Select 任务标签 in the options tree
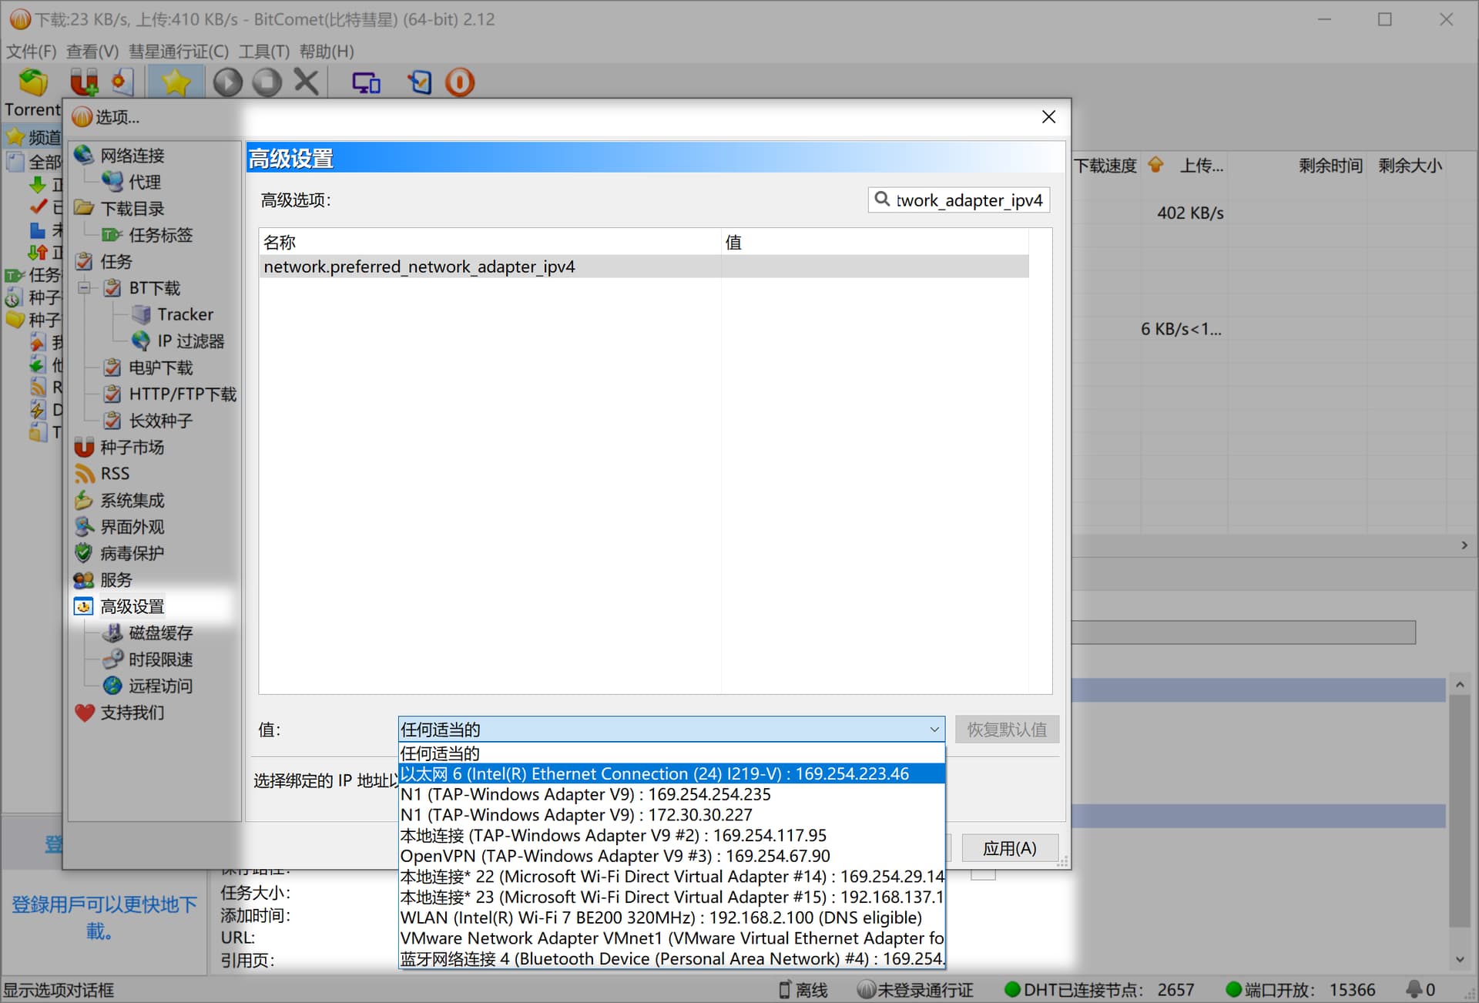1479x1003 pixels. (160, 235)
